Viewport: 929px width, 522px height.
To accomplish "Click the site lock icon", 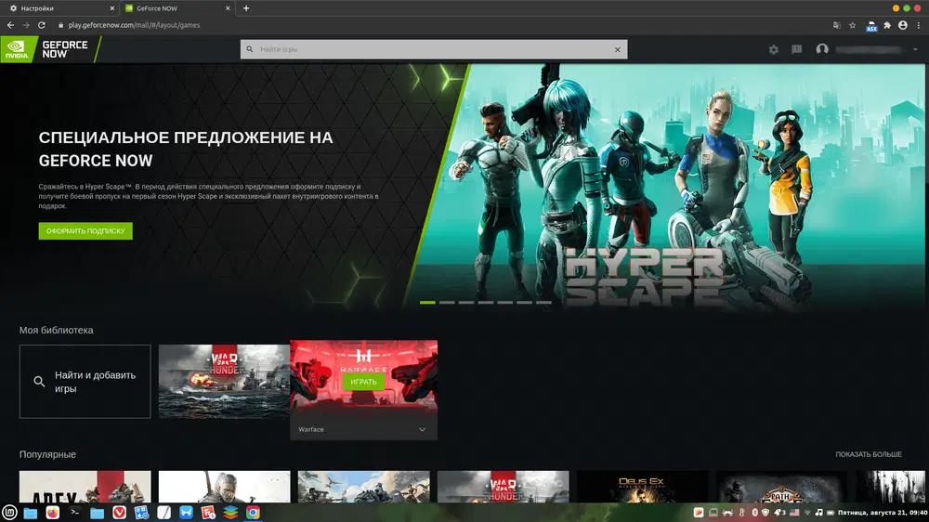I will tap(60, 25).
